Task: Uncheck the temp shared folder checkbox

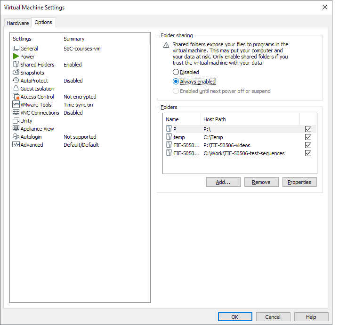Action: pos(308,137)
